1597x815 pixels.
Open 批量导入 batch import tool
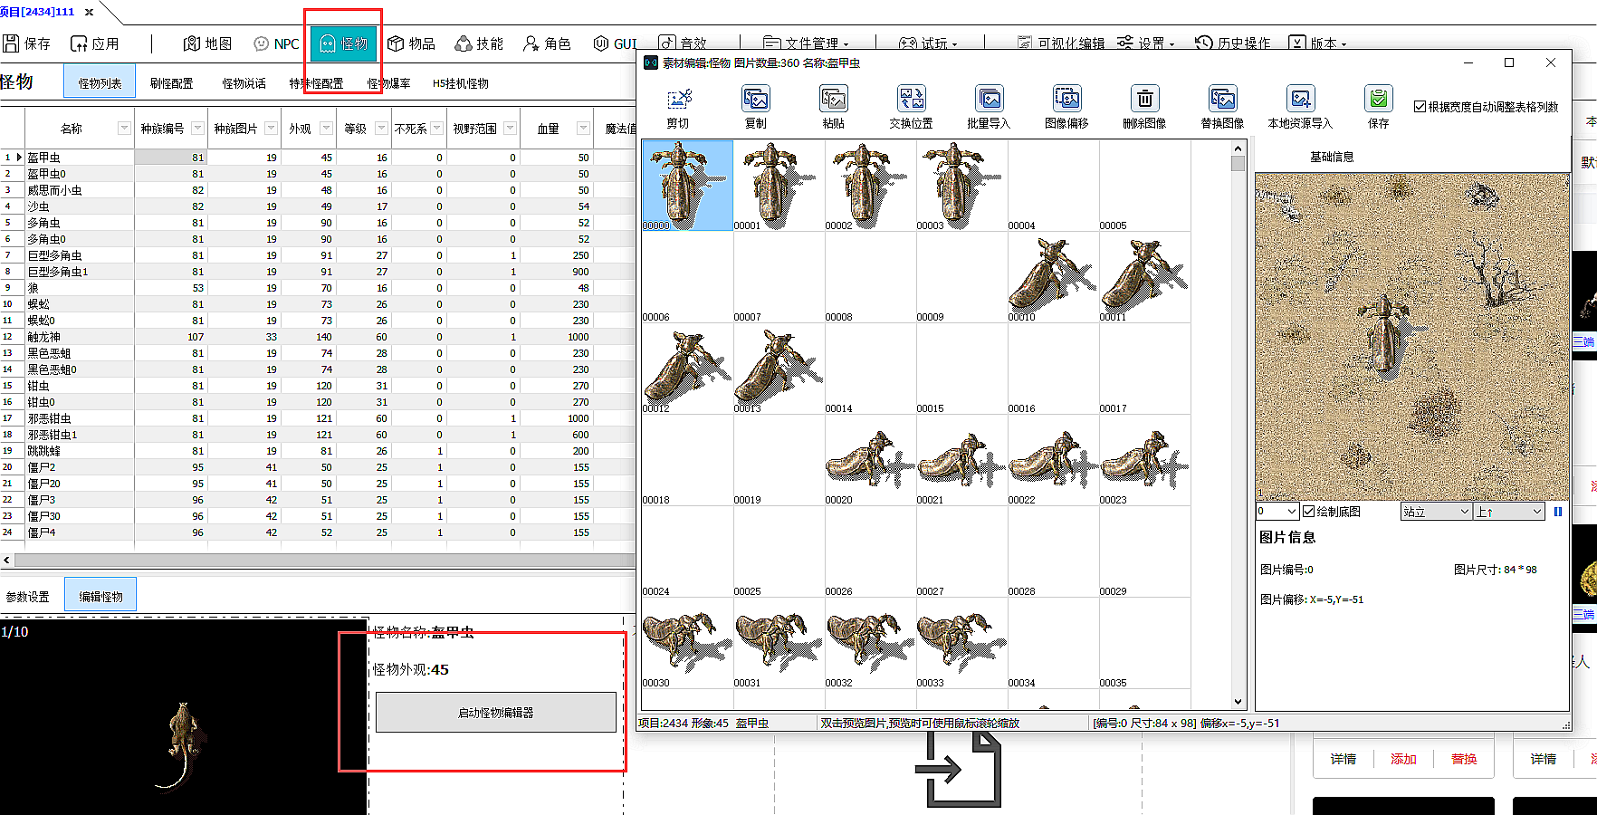[989, 99]
